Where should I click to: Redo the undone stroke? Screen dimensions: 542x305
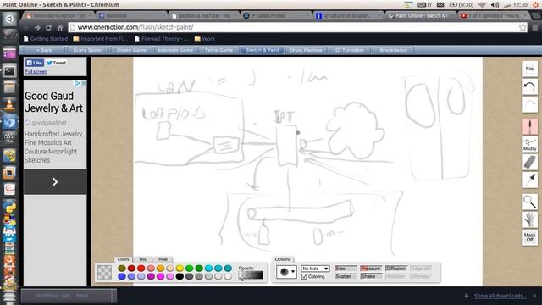coord(529,105)
